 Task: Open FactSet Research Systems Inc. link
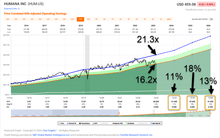[x=136, y=135]
